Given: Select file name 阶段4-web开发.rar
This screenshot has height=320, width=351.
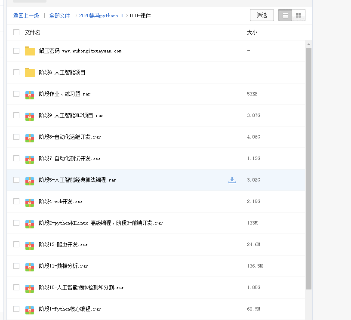Looking at the screenshot, I should [x=61, y=201].
